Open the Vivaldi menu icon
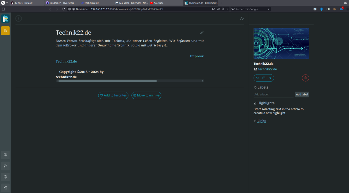This screenshot has height=193, width=349. tap(3, 3)
